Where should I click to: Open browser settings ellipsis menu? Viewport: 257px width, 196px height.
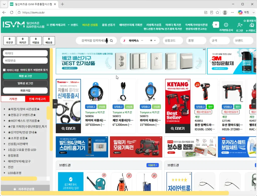coord(232,12)
